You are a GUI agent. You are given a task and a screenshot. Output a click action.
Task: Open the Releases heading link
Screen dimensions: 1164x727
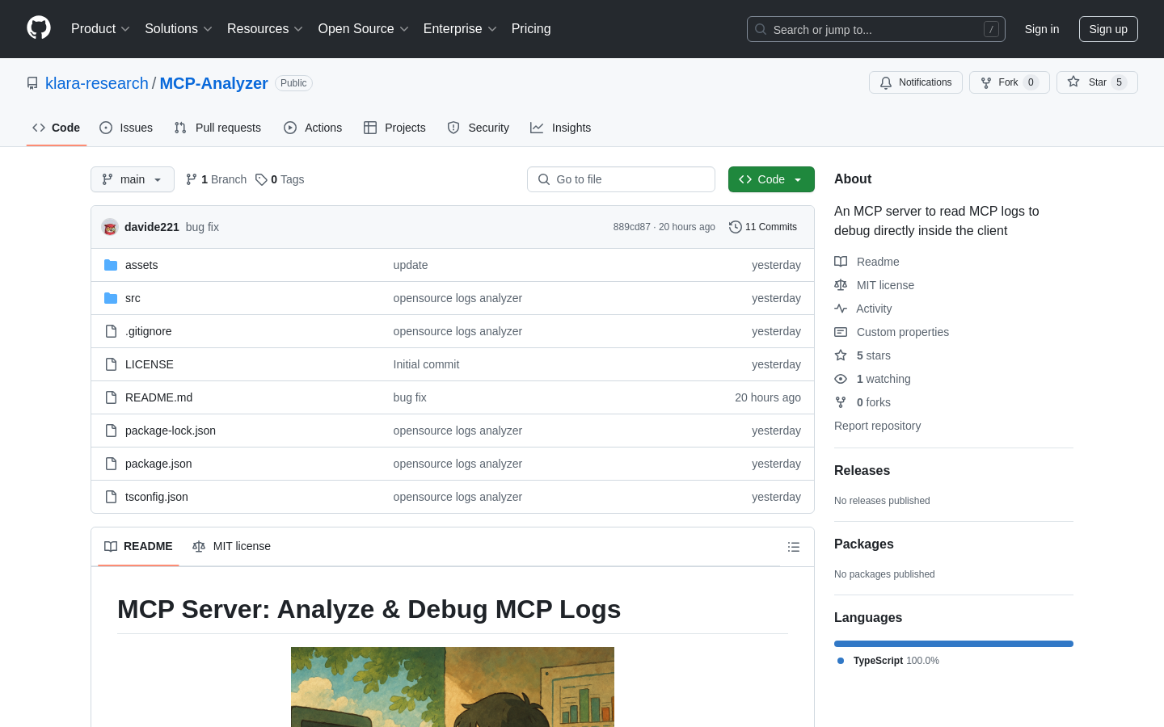(x=862, y=471)
